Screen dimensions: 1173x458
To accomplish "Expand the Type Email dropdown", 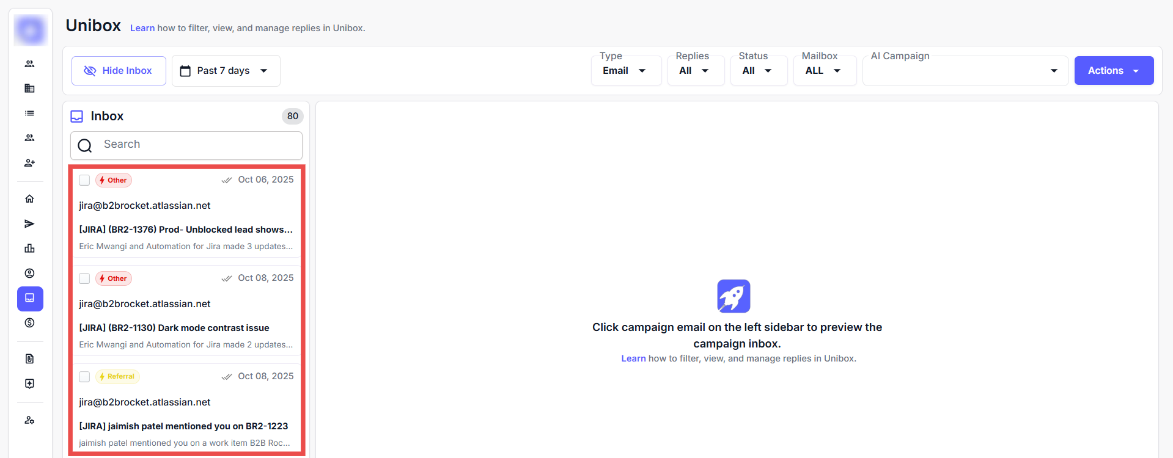I will [x=625, y=71].
